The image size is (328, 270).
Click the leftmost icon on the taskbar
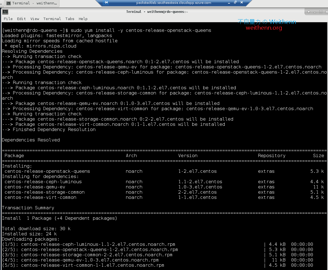1,3
